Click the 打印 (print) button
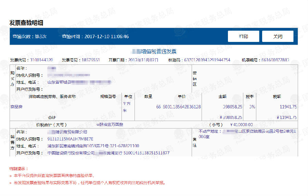 click(x=243, y=36)
